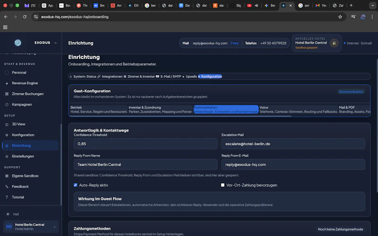The height and width of the screenshot is (236, 378).
Task: Uncheck Auto-Reply aktiv
Action: coord(76,185)
